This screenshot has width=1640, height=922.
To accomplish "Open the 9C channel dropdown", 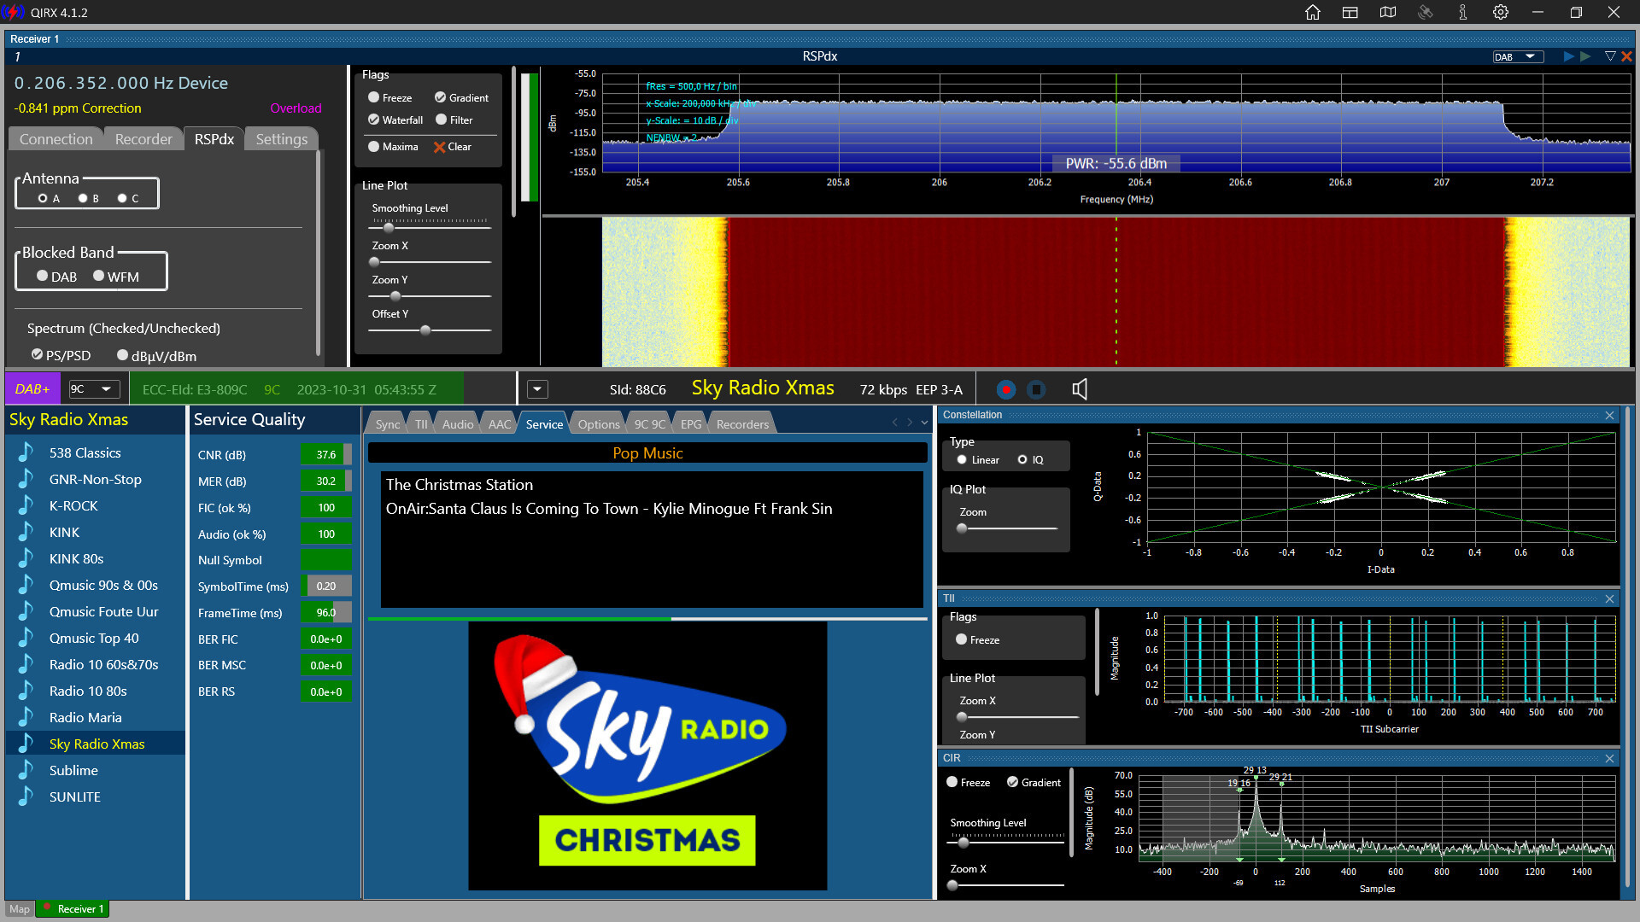I will [92, 389].
